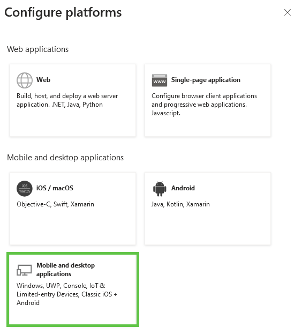This screenshot has width=295, height=334.
Task: Select the Android platform title
Action: coord(183,188)
